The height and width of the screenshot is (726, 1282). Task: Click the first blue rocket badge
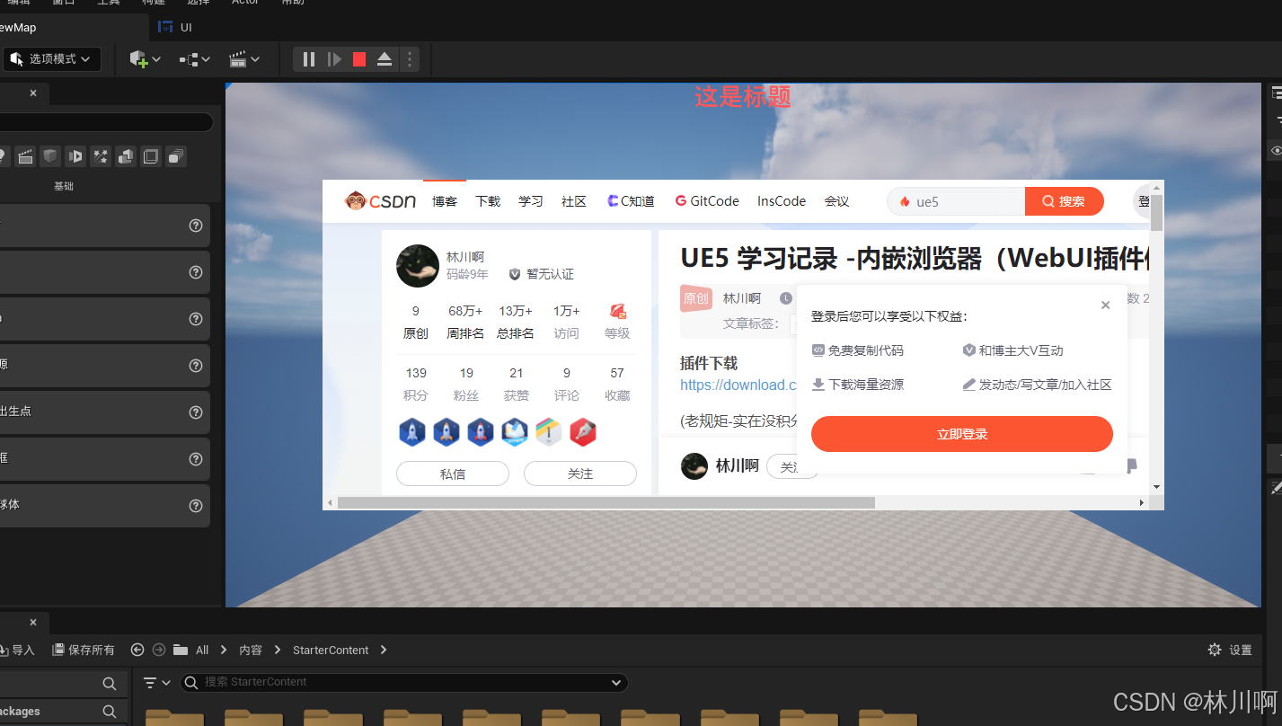pyautogui.click(x=412, y=432)
